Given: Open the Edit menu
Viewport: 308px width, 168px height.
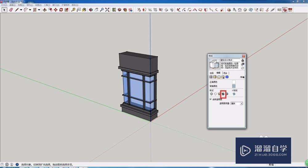Looking at the screenshot, I should 12,5.
